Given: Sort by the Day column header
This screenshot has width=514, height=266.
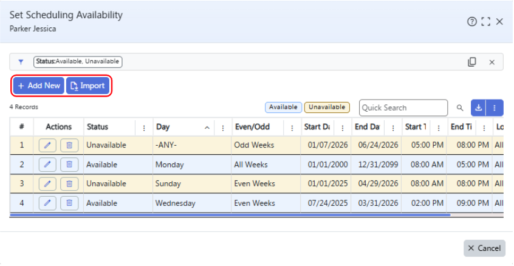Looking at the screenshot, I should (163, 127).
